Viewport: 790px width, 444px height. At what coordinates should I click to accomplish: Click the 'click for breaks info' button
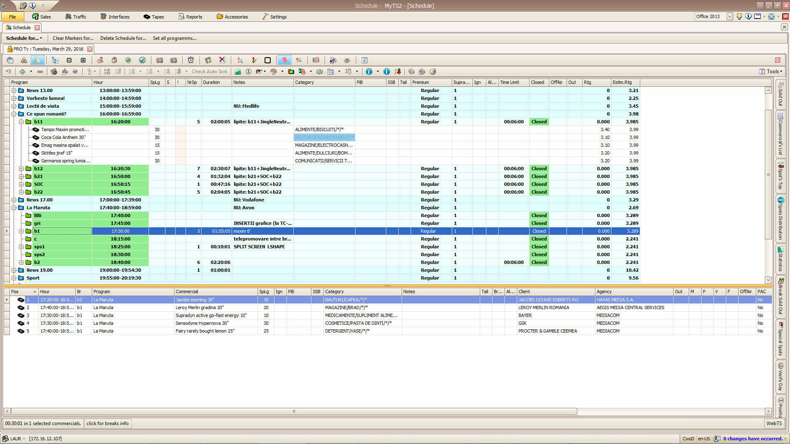click(x=107, y=423)
